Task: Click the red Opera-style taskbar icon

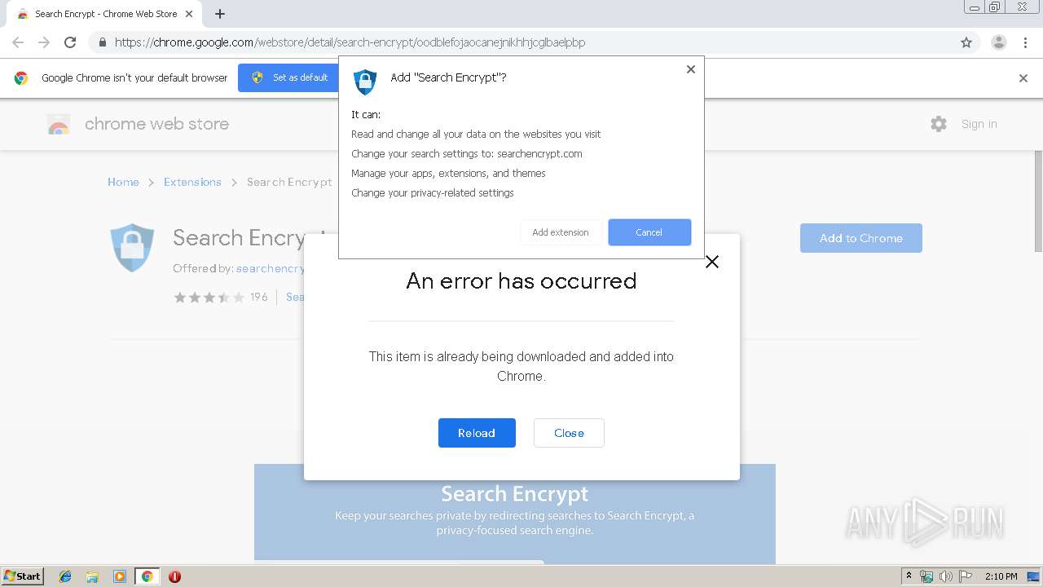Action: tap(174, 576)
